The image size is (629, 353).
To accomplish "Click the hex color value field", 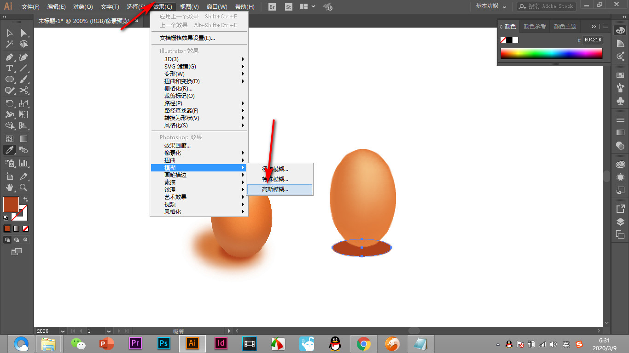I will [593, 40].
